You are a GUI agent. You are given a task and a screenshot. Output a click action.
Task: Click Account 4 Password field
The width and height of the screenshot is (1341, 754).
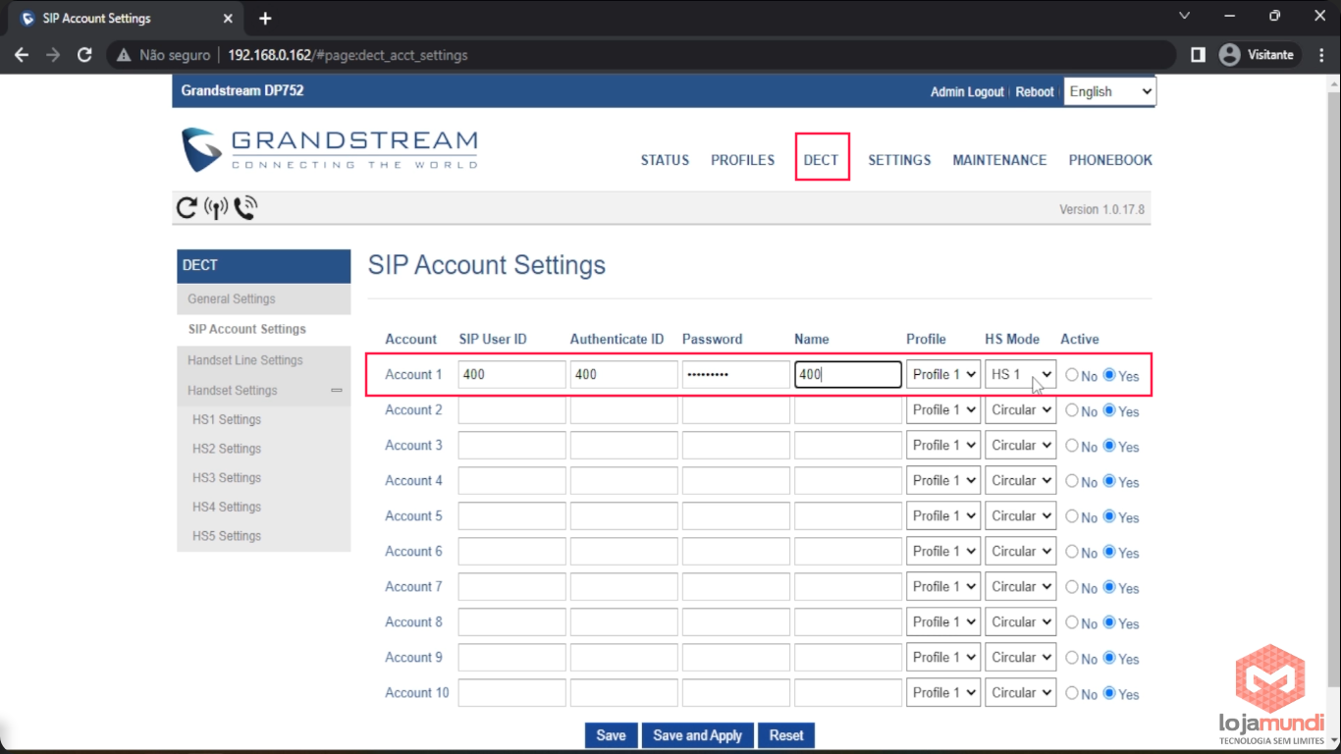click(x=735, y=481)
